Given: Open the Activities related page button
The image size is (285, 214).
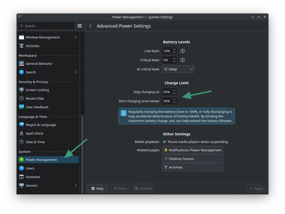Looking at the screenshot, I should [x=193, y=167].
